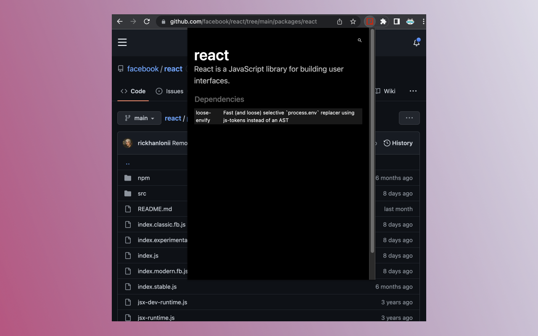Screen dimensions: 538x336
Task: Open GitHub hamburger navigation menu
Action: tap(122, 42)
